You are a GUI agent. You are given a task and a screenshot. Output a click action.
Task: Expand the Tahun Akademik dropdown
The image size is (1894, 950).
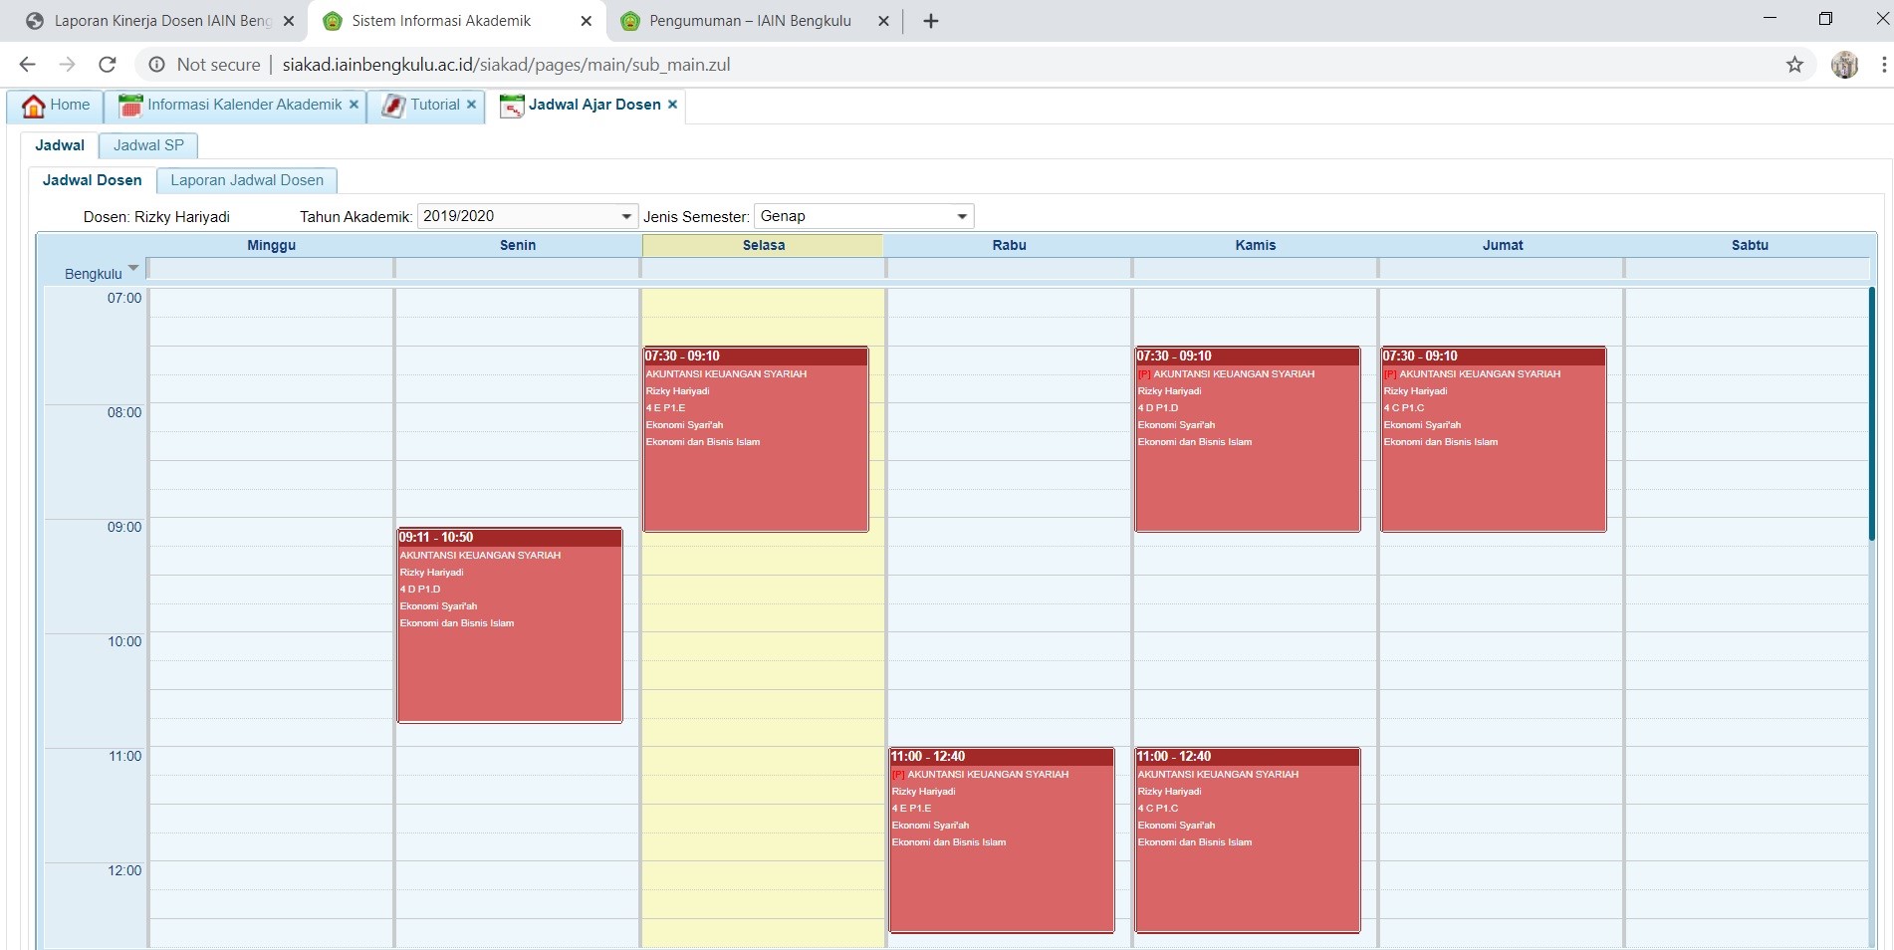(x=626, y=216)
